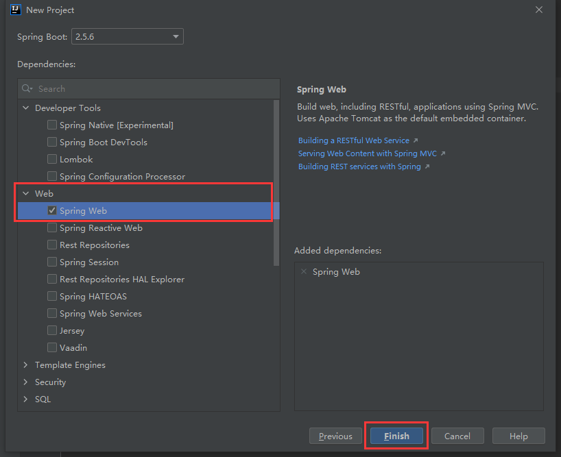This screenshot has height=457, width=561.
Task: Click arrow icon next to Building a RESTful Web Service
Action: pyautogui.click(x=416, y=140)
